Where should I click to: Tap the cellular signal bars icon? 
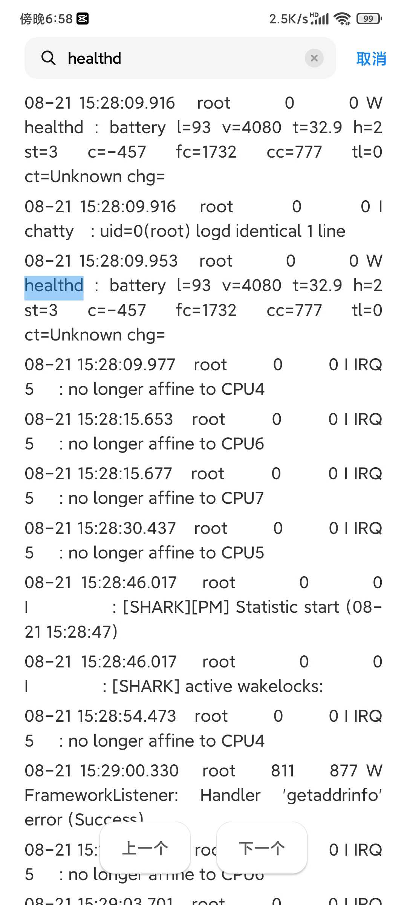320,18
